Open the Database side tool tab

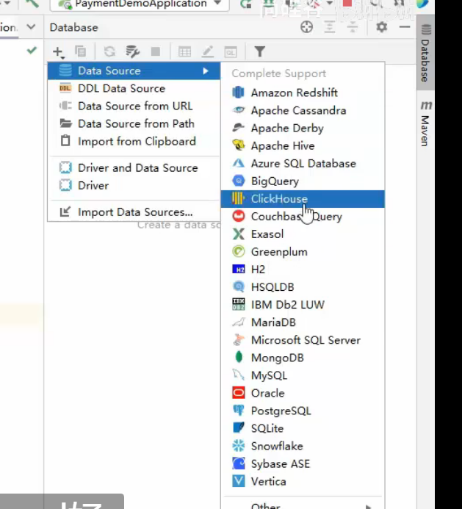425,53
